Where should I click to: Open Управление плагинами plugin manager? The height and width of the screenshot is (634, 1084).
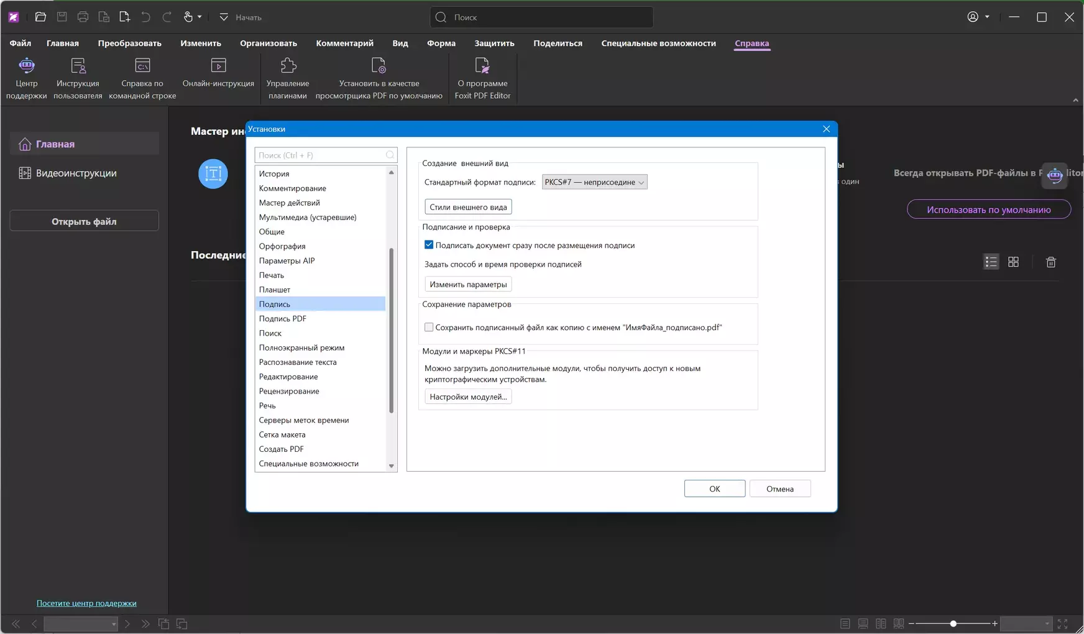tap(288, 78)
